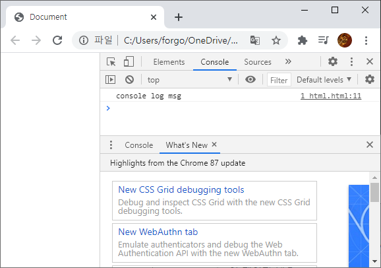View site information icon in address bar
The image size is (381, 268).
click(84, 40)
